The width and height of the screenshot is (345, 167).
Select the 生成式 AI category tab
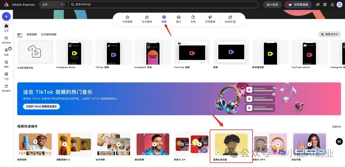click(x=230, y=19)
